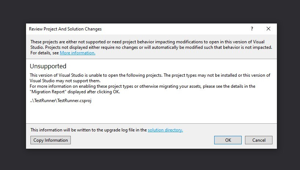This screenshot has width=300, height=170.
Task: Click the quoted "Migration Report" text
Action: pyautogui.click(x=48, y=92)
